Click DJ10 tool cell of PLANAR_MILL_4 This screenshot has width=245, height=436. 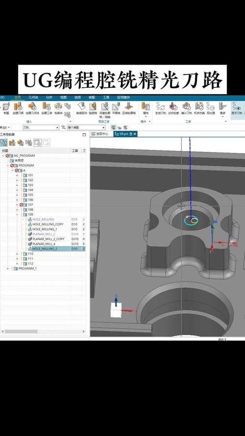75,244
